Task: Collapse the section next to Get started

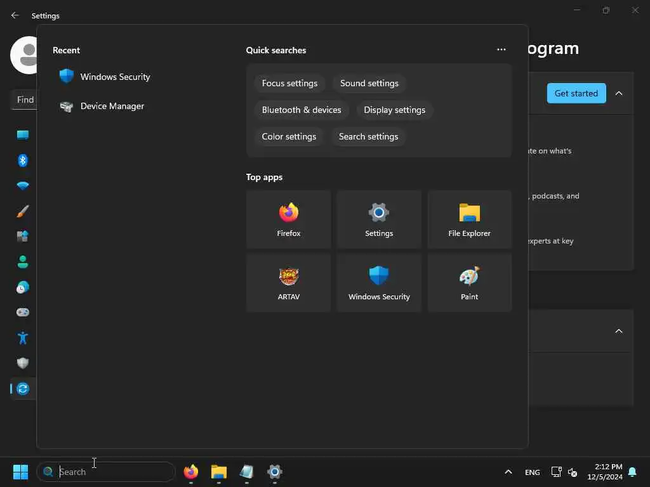Action: (618, 93)
